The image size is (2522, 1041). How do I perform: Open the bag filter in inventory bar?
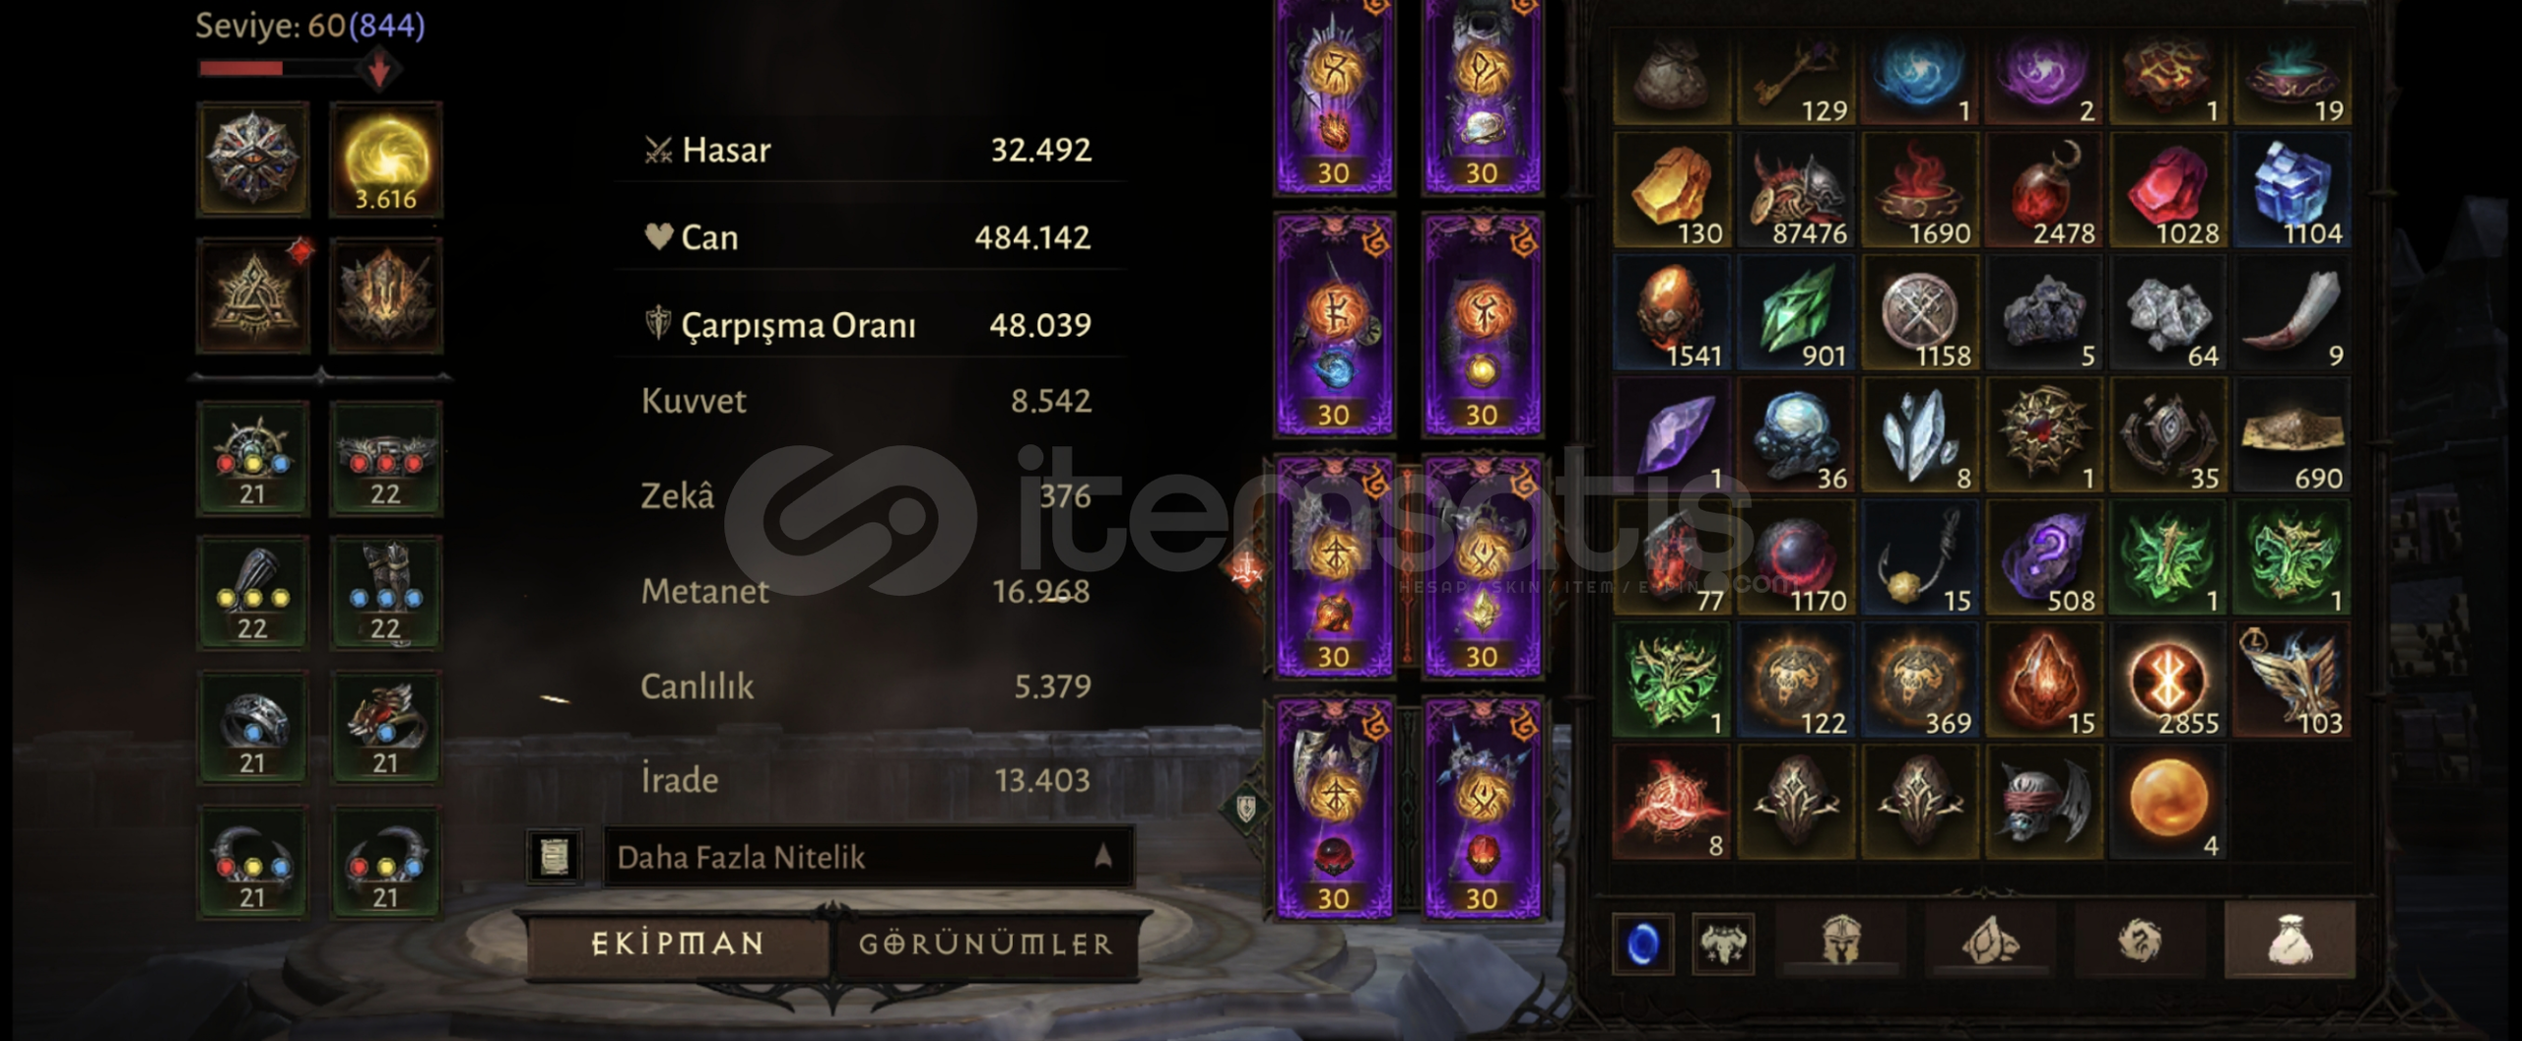[2290, 942]
